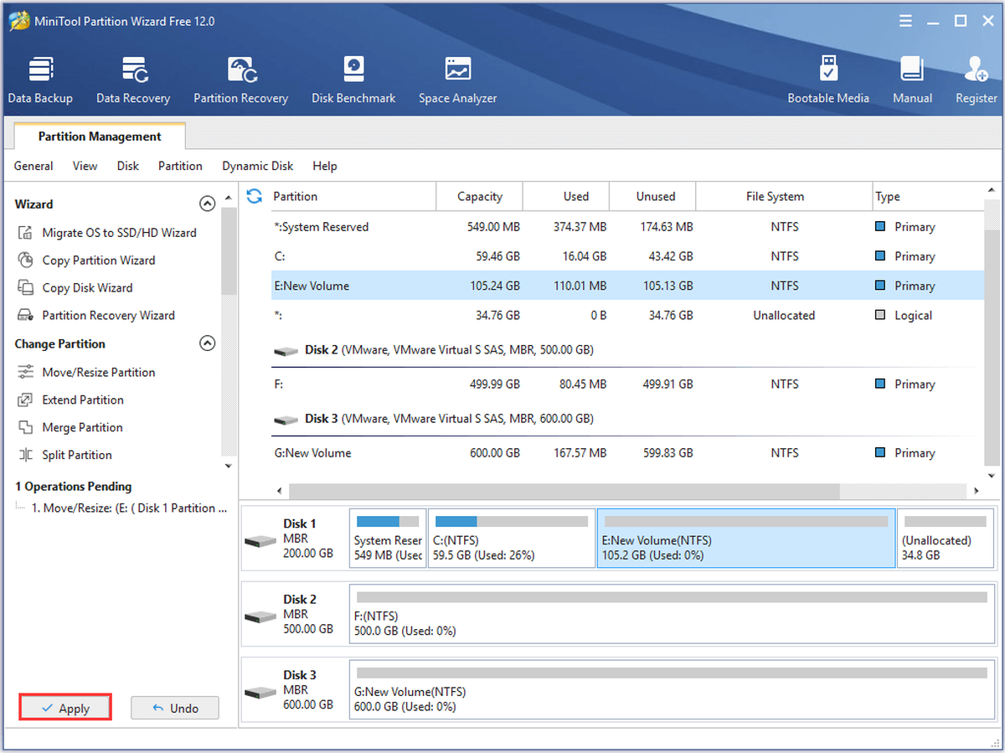Select the 34.76 GB unallocated row
Image resolution: width=1005 pixels, height=753 pixels.
[628, 316]
